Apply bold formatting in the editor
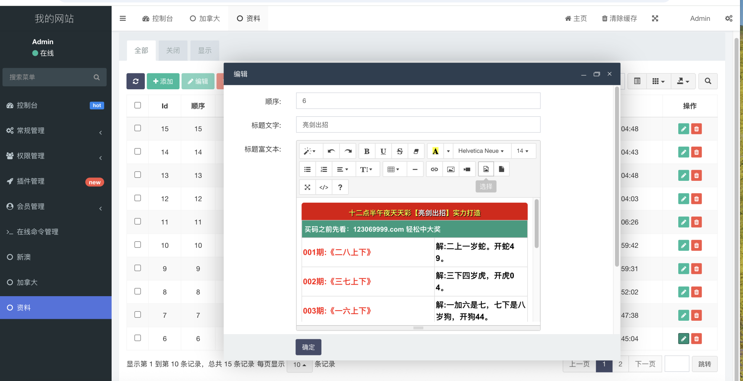 366,151
